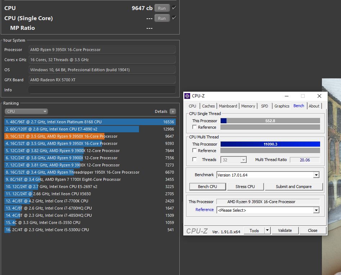Run the Cinebench CPU test
This screenshot has width=341, height=275.
tap(162, 8)
